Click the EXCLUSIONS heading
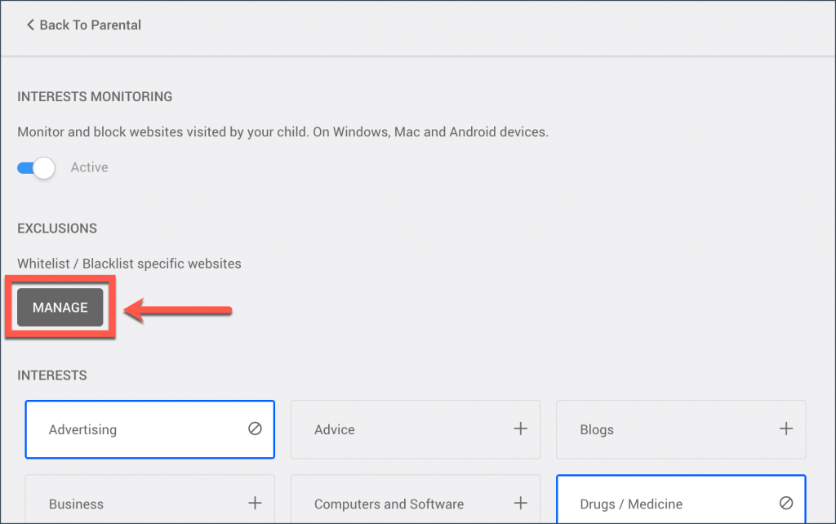 (x=57, y=229)
